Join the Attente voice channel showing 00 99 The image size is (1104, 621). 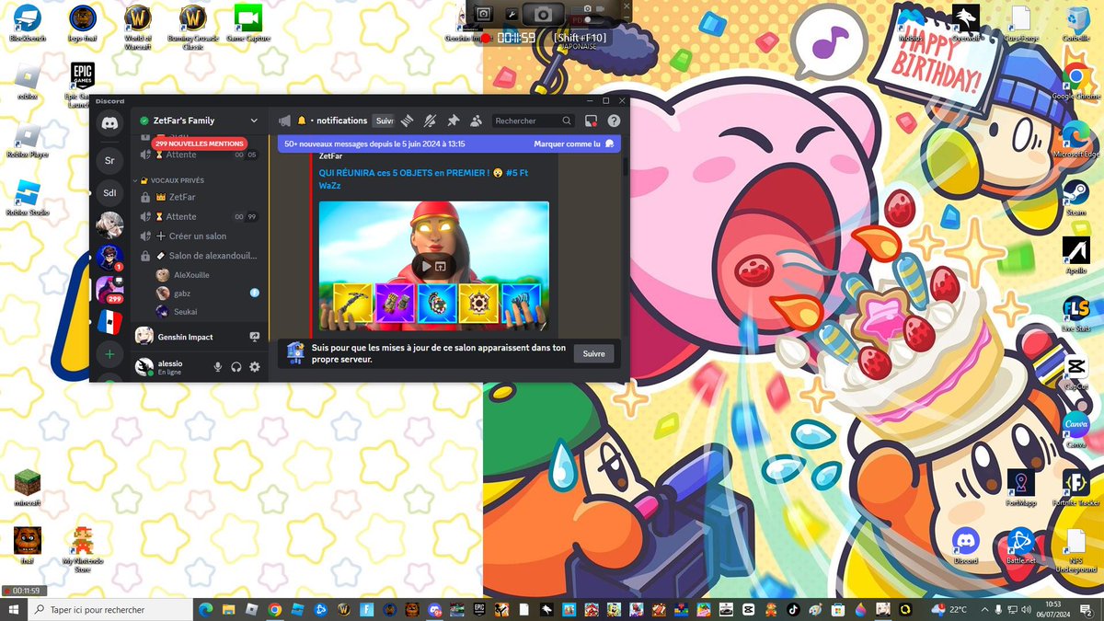pyautogui.click(x=199, y=216)
